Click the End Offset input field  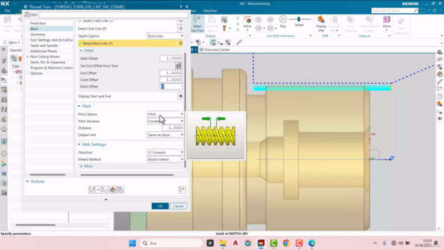[x=171, y=73]
